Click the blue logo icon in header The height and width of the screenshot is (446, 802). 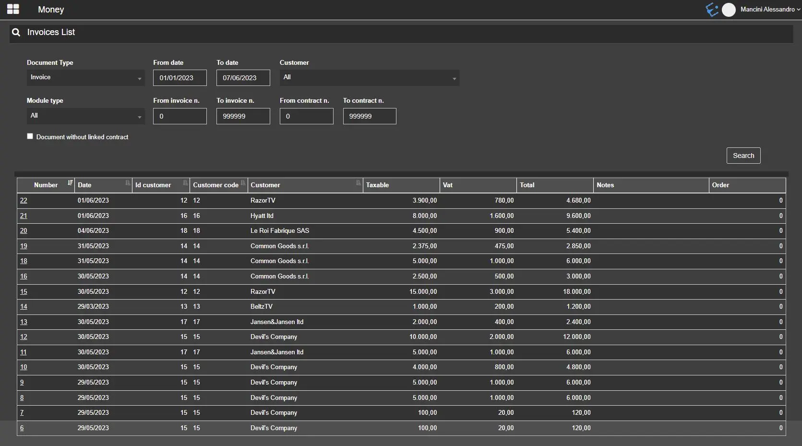(x=712, y=10)
